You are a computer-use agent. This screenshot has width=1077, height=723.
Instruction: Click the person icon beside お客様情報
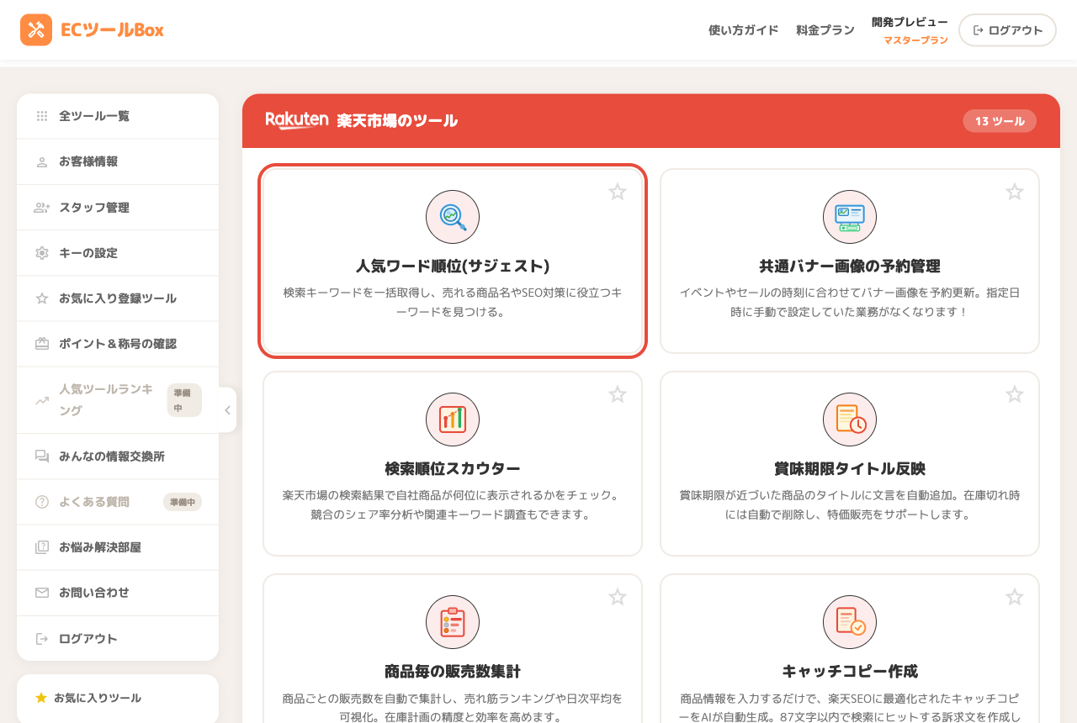(42, 161)
